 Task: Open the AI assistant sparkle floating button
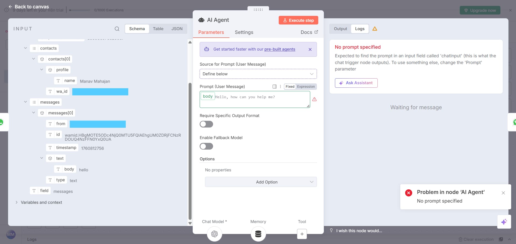(x=504, y=222)
